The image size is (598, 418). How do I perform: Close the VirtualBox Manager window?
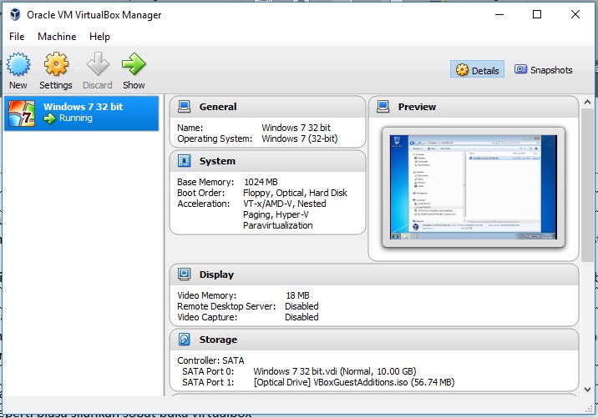(575, 14)
